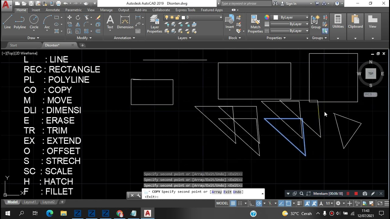Expand the Layers panel dropdown
Image resolution: width=390 pixels, height=219 pixels.
pos(185,38)
